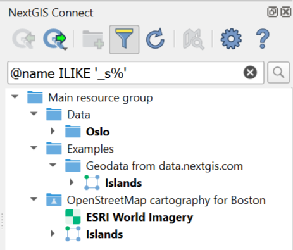Image resolution: width=293 pixels, height=250 pixels.
Task: Select the Oslo resource group
Action: [98, 132]
